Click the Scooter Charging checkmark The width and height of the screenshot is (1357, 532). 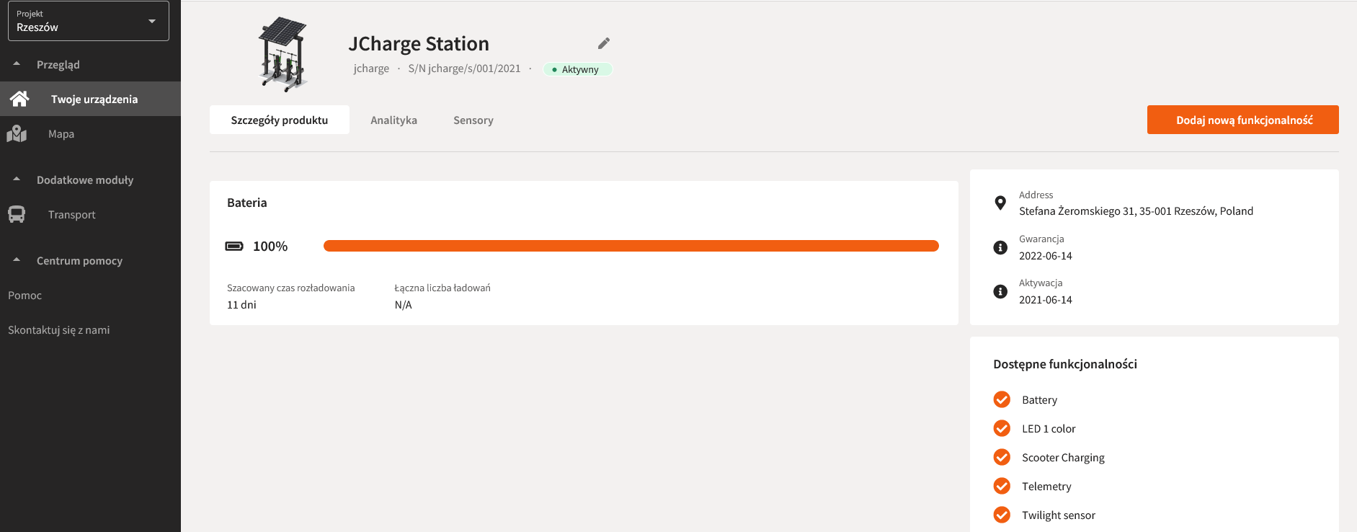click(1002, 457)
